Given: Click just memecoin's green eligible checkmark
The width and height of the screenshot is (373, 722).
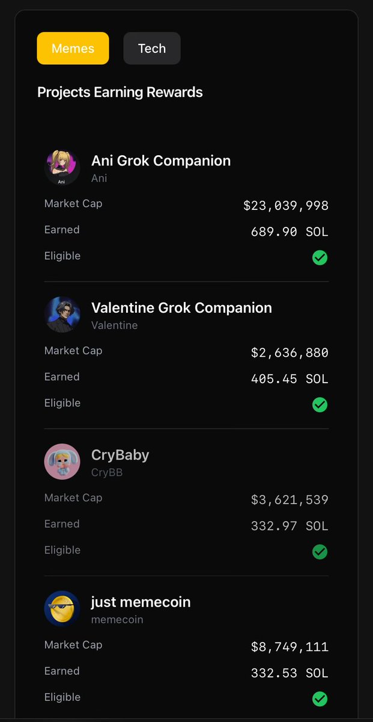Looking at the screenshot, I should [320, 699].
